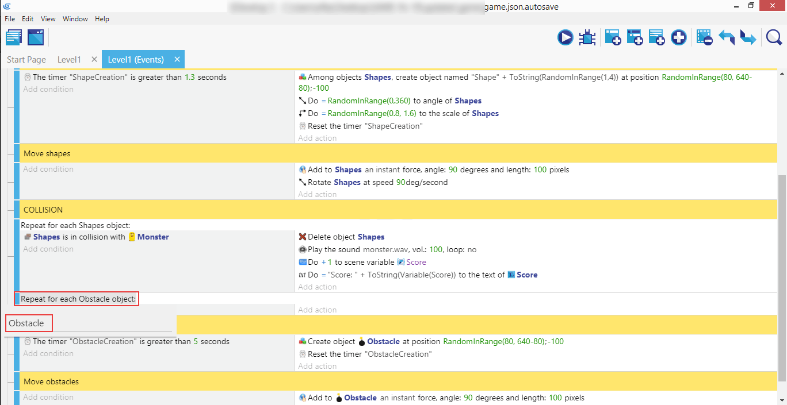Open the debugger bug icon
This screenshot has width=787, height=405.
pos(587,38)
